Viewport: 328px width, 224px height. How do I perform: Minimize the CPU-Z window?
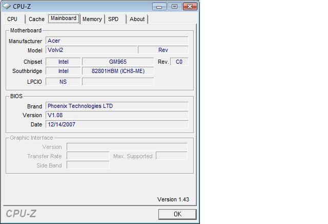(160, 6)
